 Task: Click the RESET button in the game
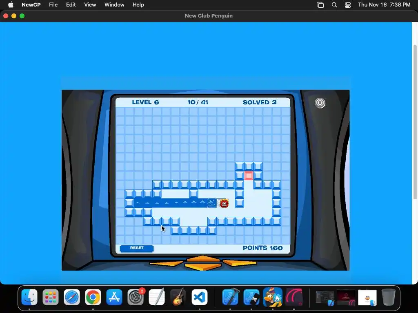[x=136, y=248]
